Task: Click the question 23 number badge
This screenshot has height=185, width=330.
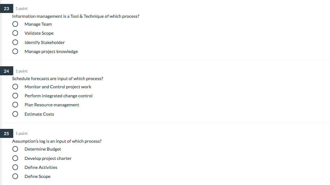Action: click(6, 8)
